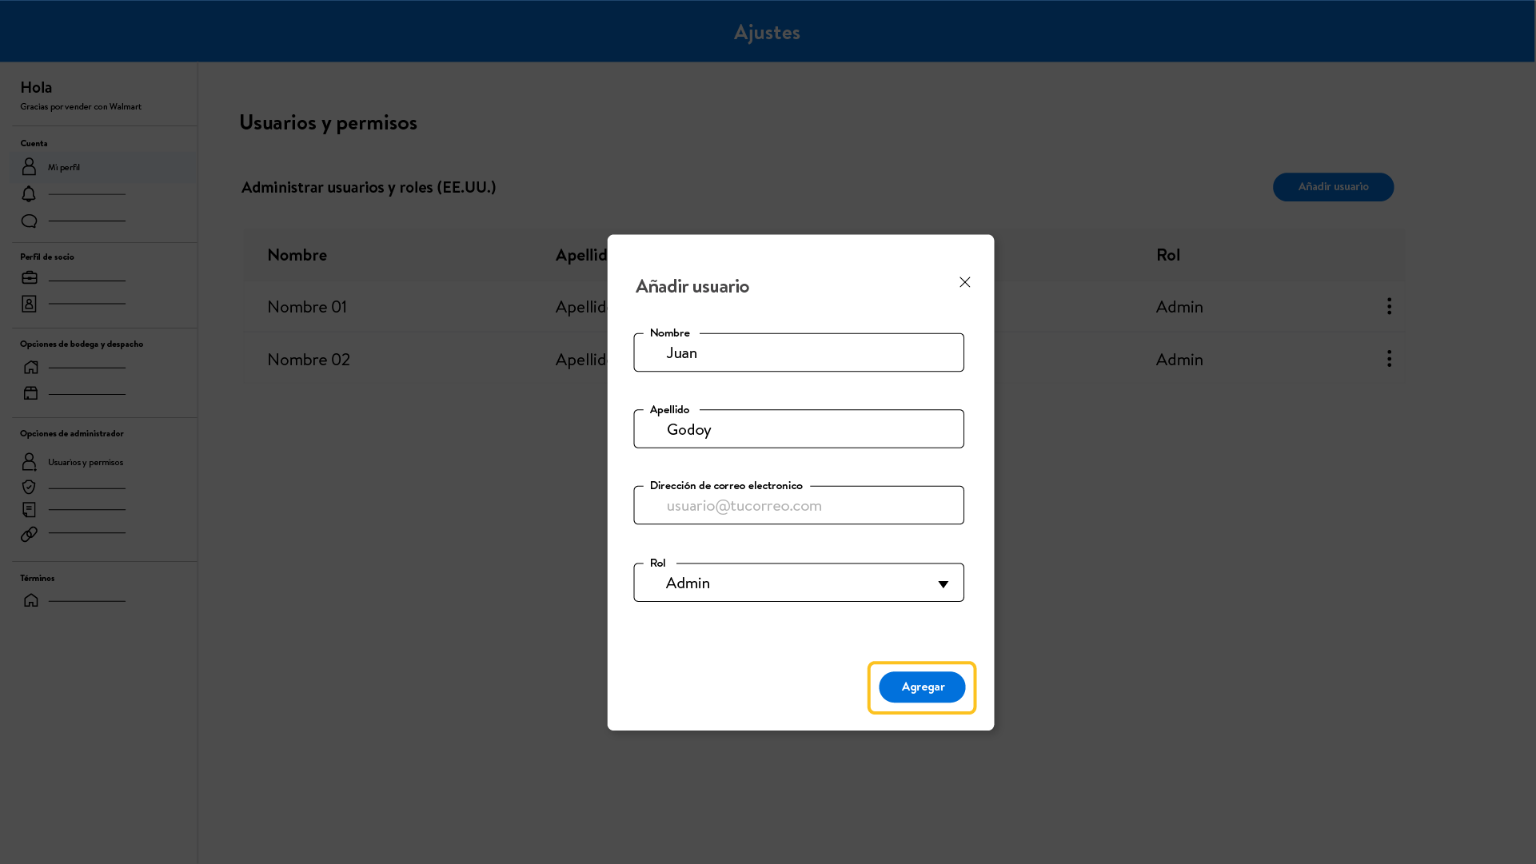The height and width of the screenshot is (864, 1536).
Task: Click the Rol column header
Action: [x=1168, y=255]
